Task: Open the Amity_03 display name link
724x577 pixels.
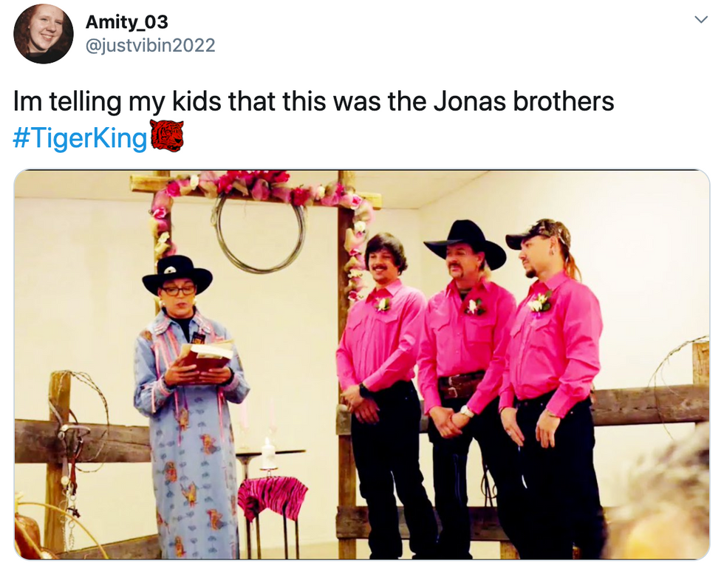Action: point(127,21)
